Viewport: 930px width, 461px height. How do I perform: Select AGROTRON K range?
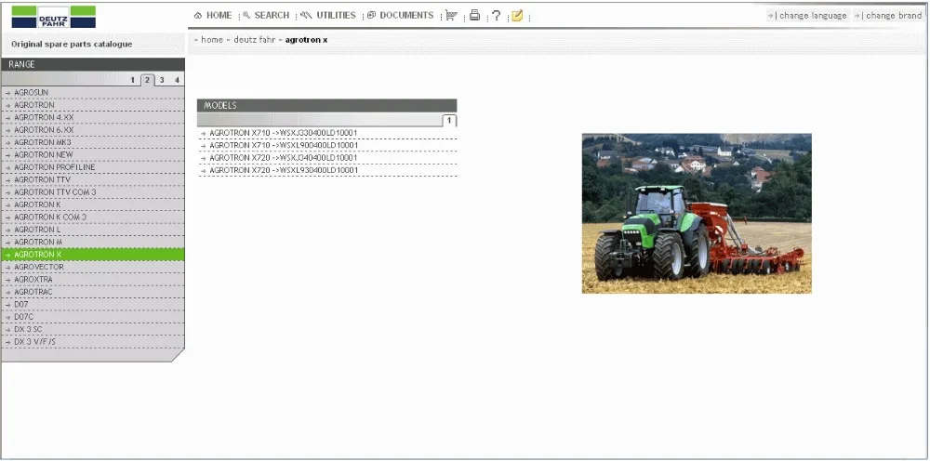[x=92, y=204]
